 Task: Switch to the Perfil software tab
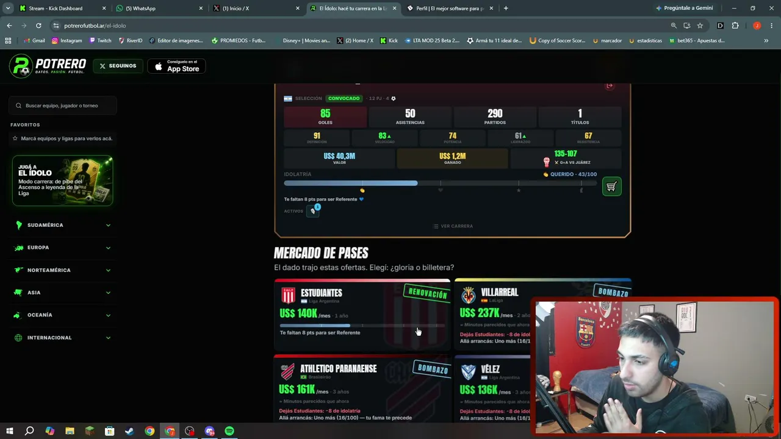449,9
